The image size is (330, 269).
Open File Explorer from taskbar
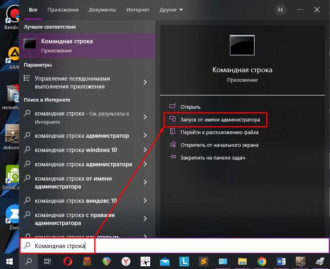pos(242,261)
